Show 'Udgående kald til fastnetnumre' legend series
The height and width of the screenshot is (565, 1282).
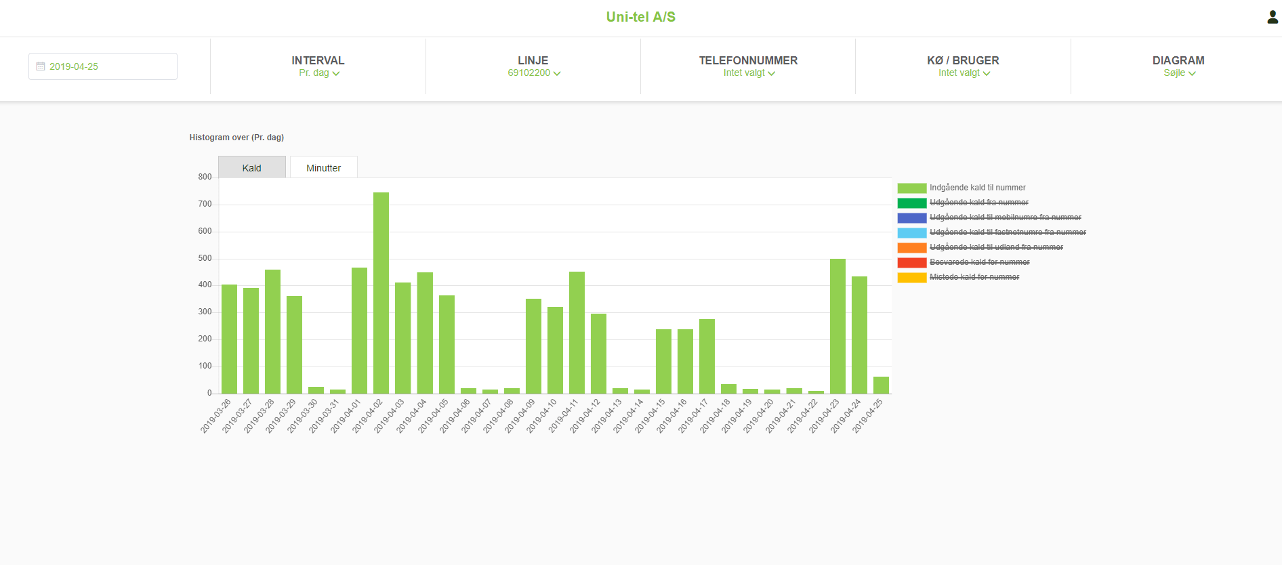pyautogui.click(x=1007, y=232)
